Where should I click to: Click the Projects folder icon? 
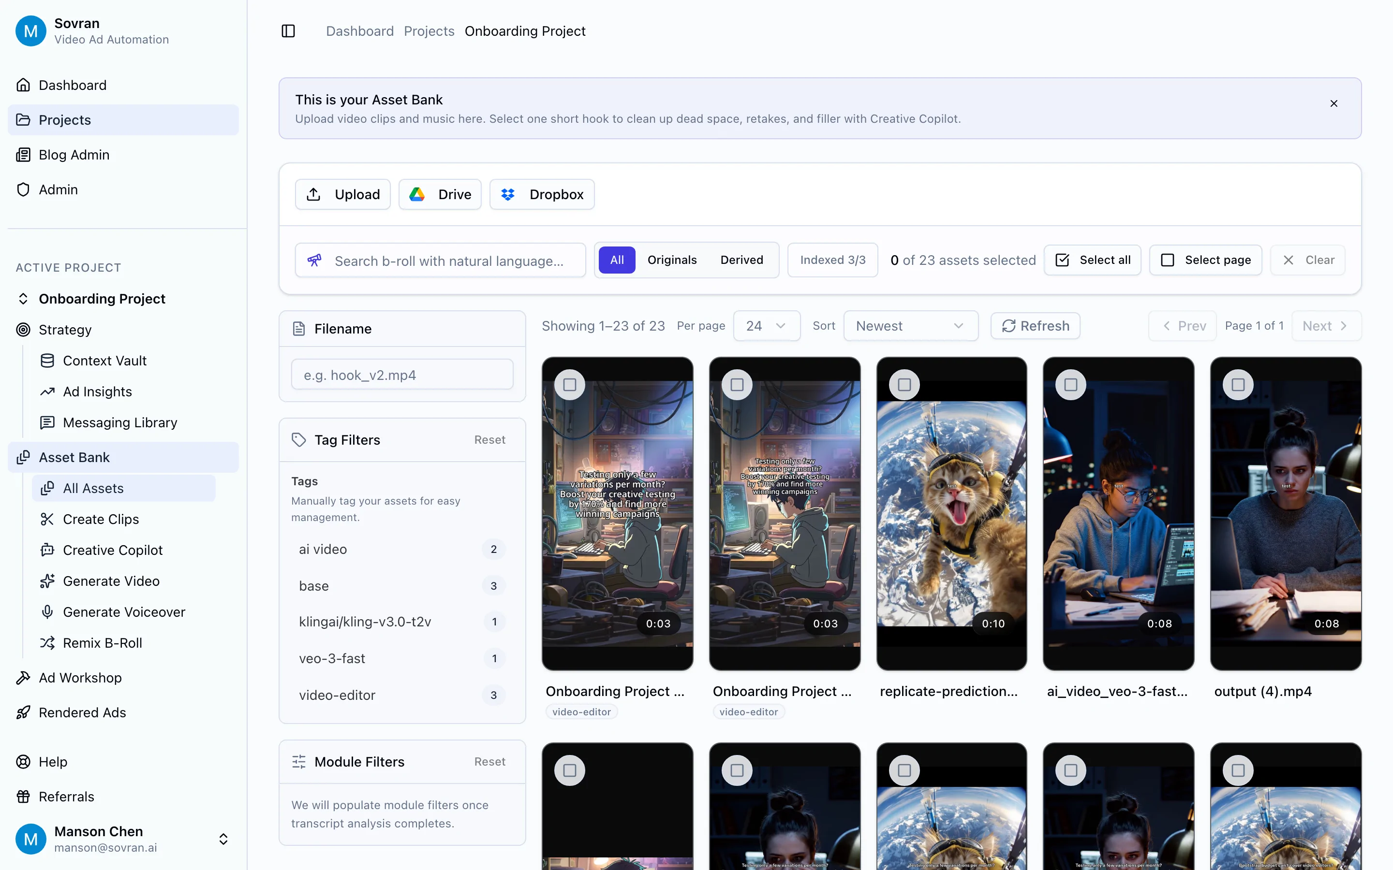pyautogui.click(x=23, y=120)
